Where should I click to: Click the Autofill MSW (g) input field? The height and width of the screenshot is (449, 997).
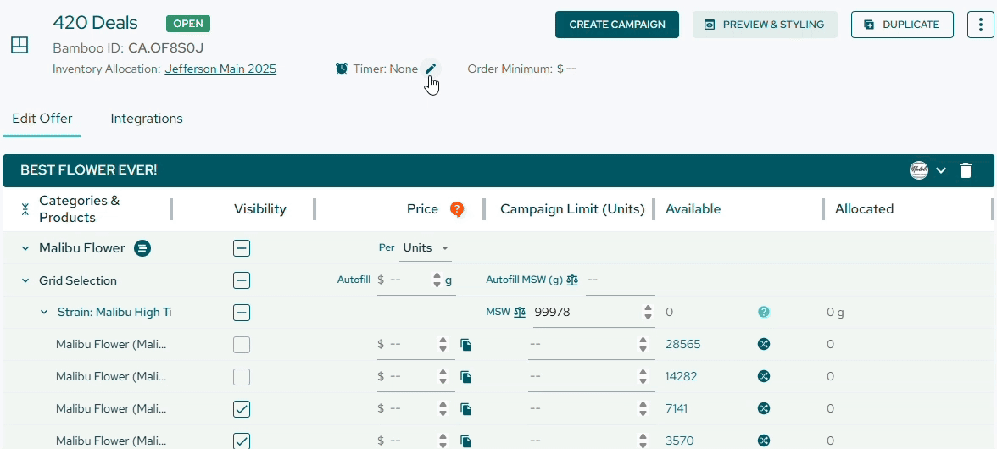620,280
